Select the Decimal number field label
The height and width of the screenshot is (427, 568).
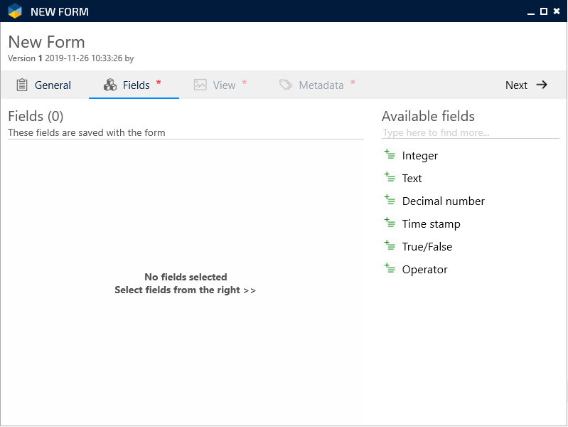[443, 201]
